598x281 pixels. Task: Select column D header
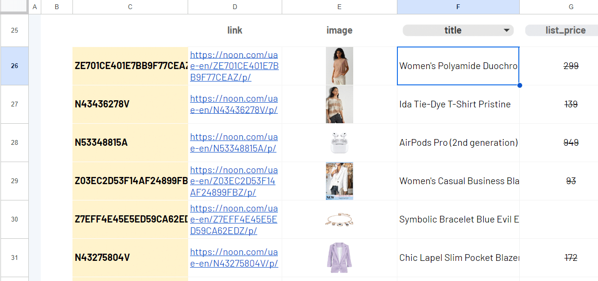(235, 7)
